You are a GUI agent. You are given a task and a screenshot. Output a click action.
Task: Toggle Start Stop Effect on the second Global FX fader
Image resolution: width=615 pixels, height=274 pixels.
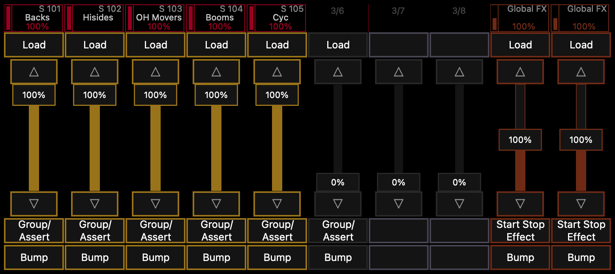click(x=581, y=230)
